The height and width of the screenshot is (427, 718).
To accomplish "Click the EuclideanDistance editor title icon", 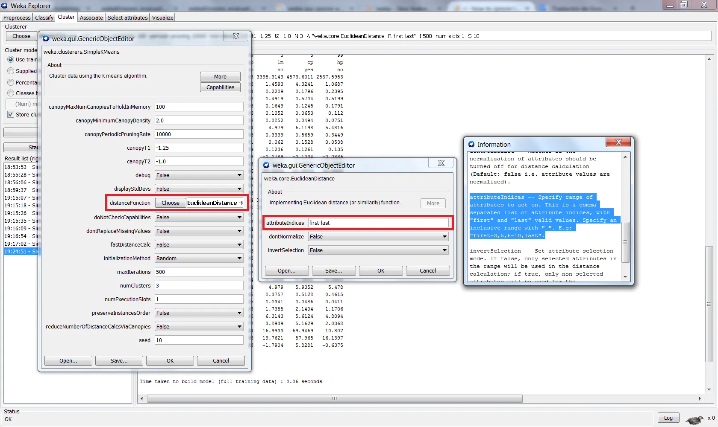I will pos(266,165).
